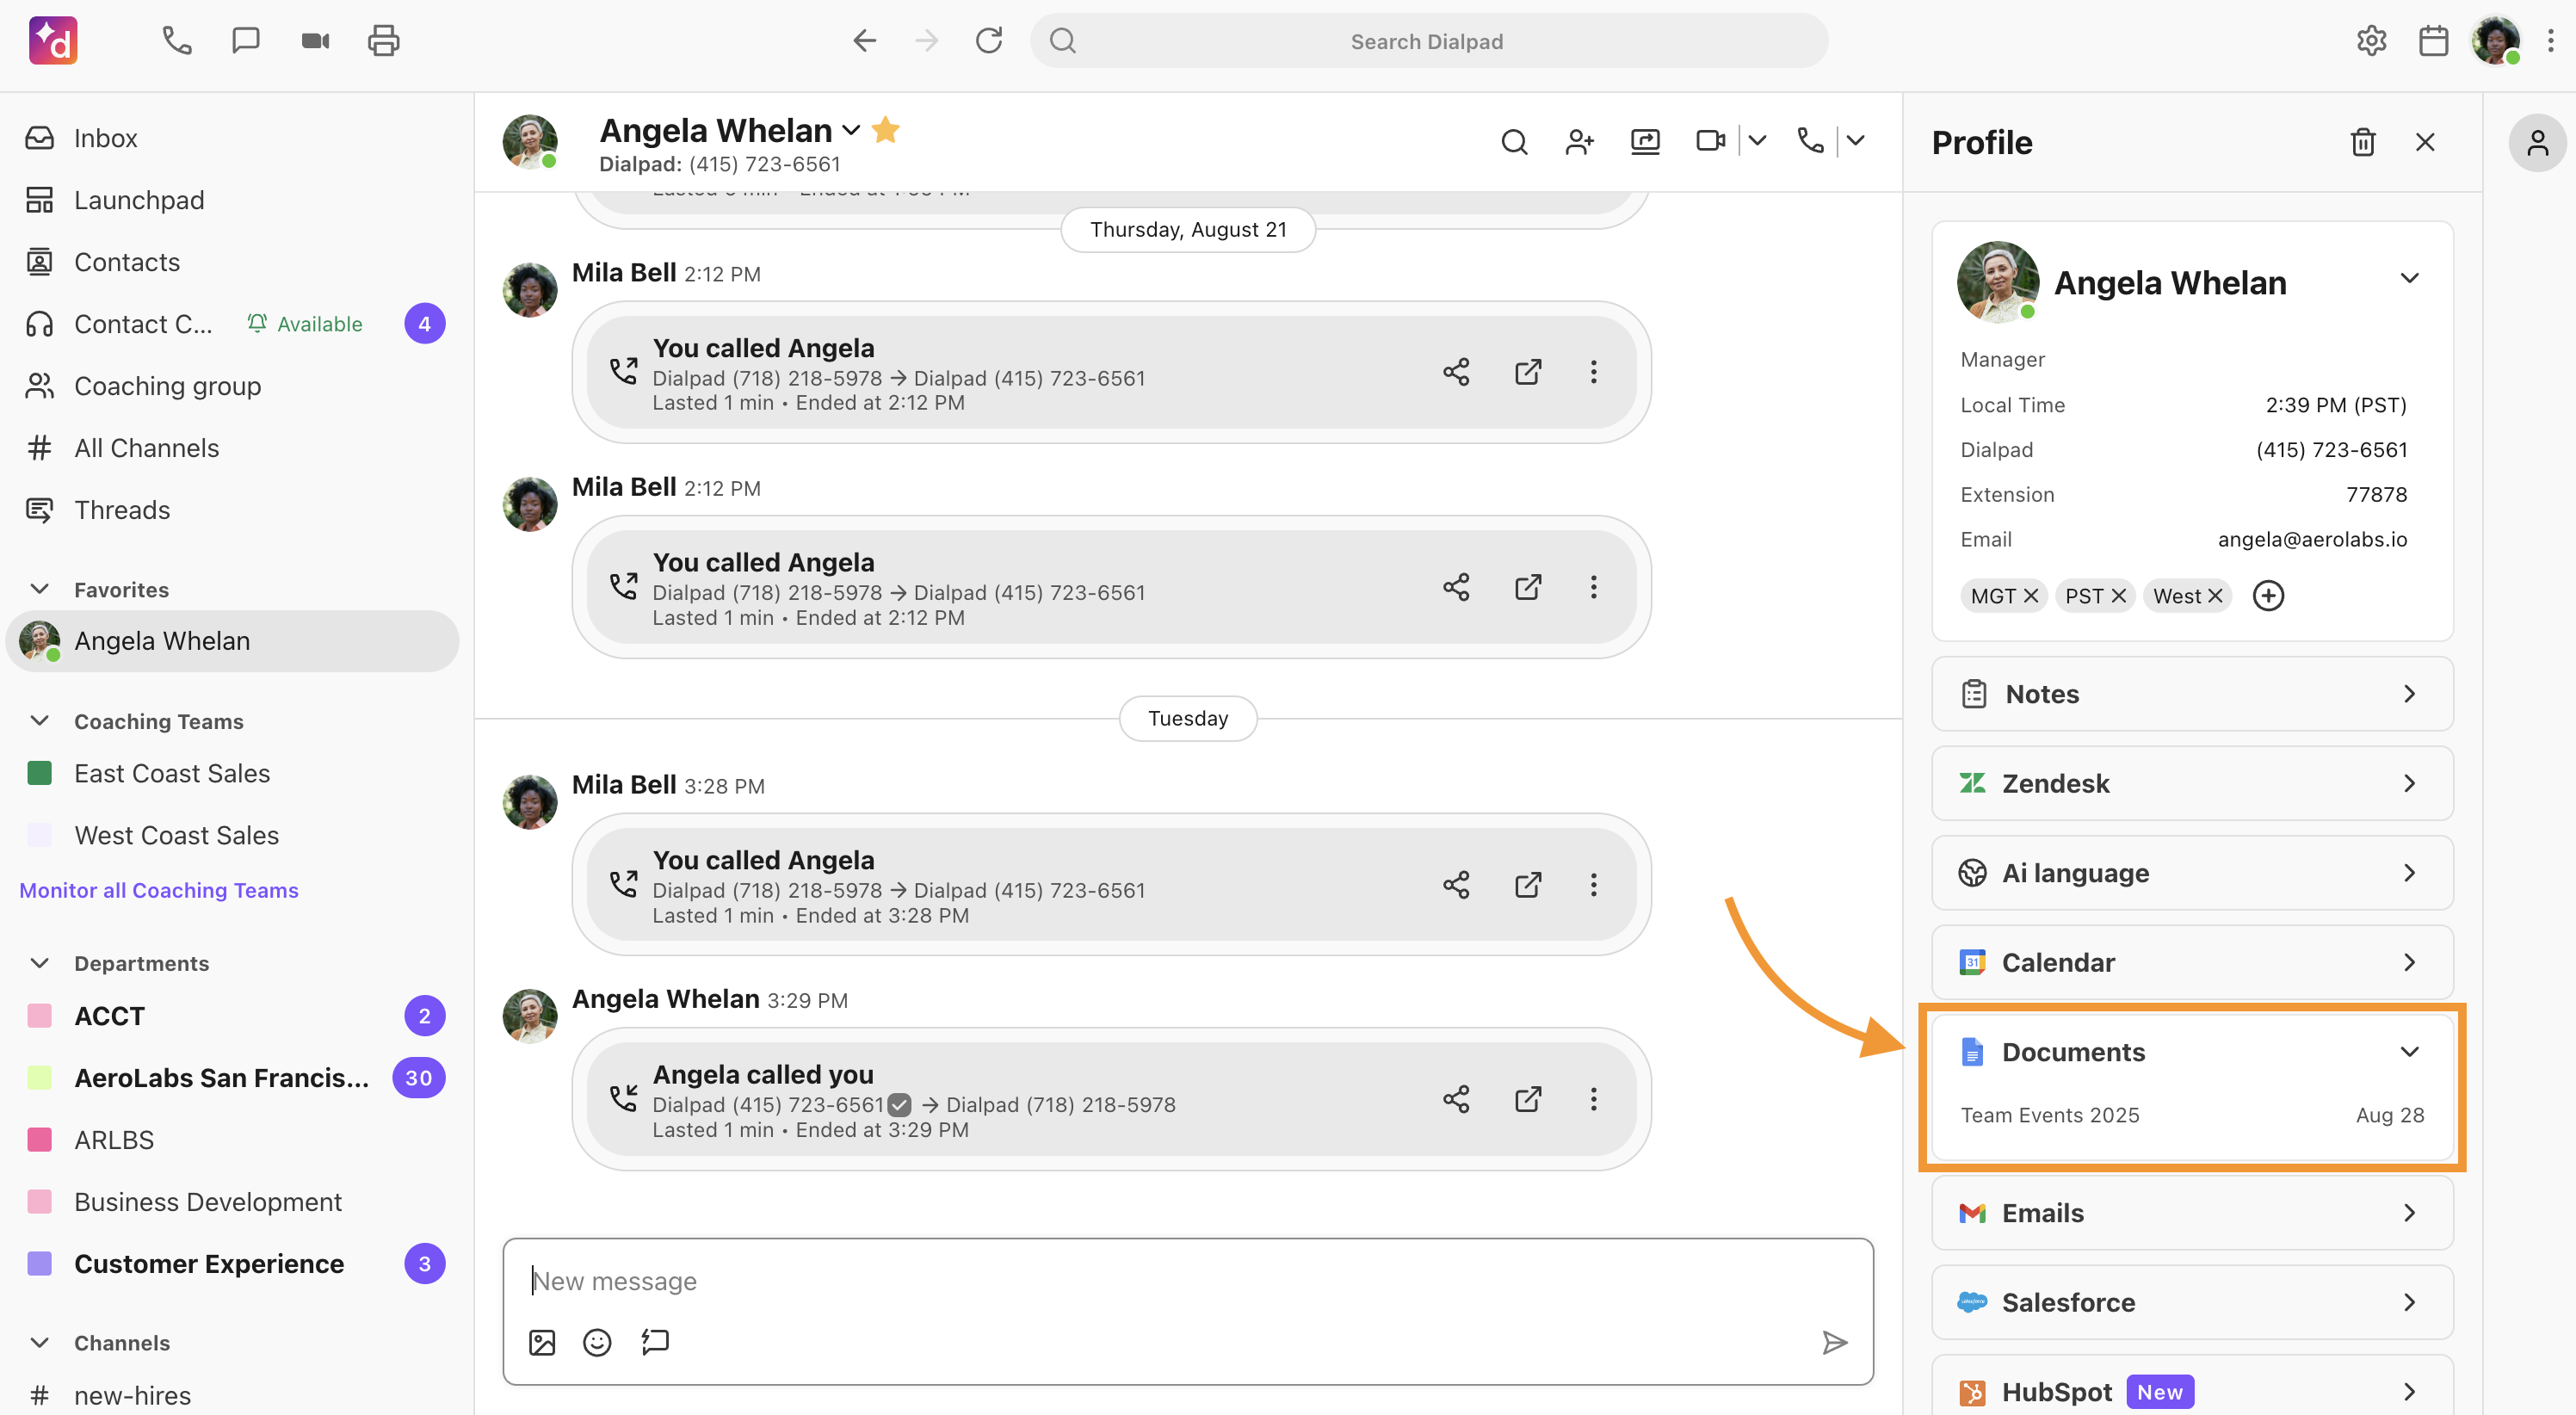Open new message icon in top bar

pos(245,41)
